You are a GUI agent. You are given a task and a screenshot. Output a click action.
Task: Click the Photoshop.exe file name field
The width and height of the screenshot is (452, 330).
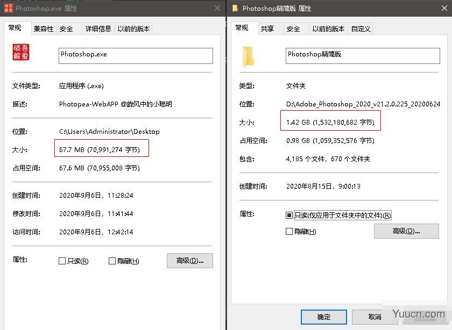[136, 56]
